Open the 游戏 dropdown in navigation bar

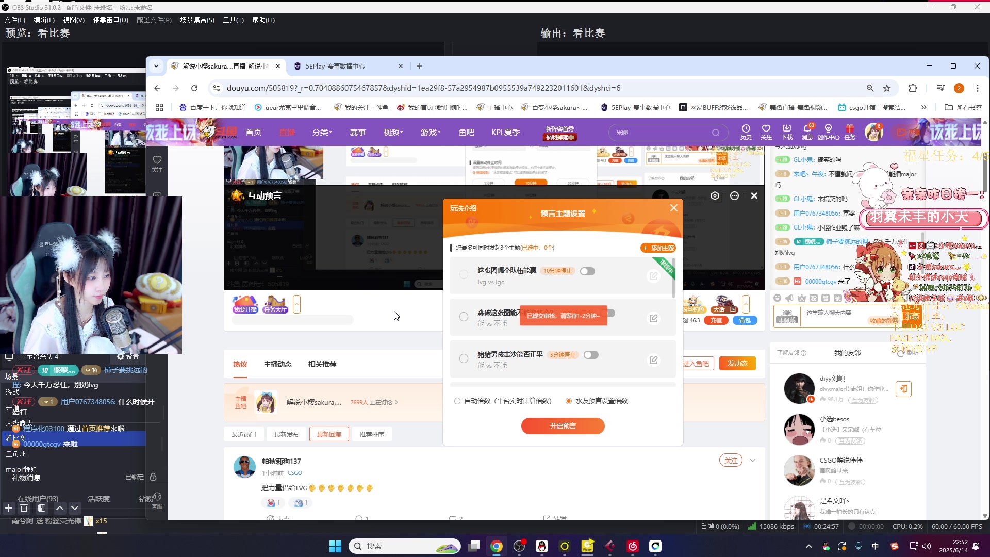[430, 133]
